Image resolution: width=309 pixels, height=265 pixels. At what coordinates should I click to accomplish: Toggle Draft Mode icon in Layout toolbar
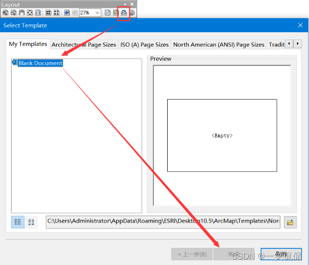pyautogui.click(x=108, y=13)
